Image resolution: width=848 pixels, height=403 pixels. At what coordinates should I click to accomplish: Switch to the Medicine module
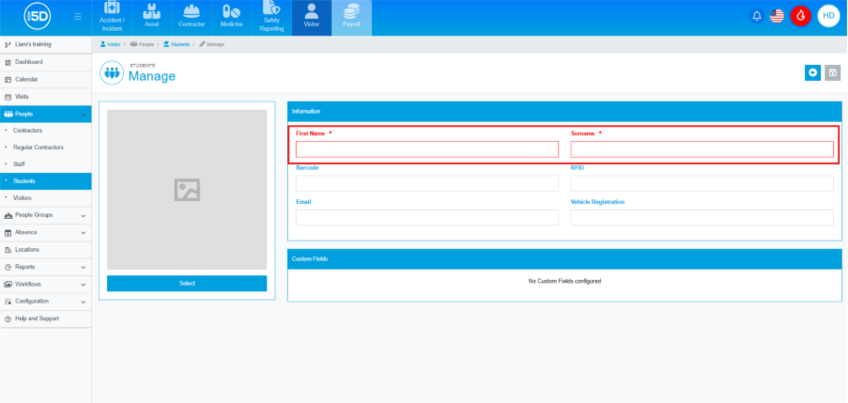tap(231, 17)
